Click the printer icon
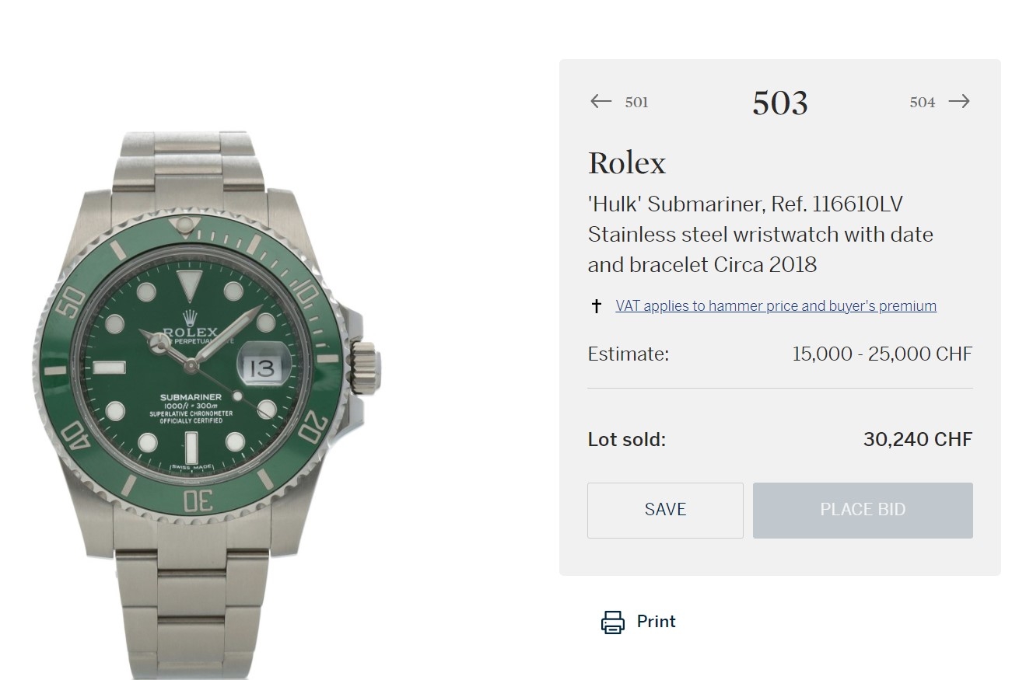1019x680 pixels. (x=613, y=622)
